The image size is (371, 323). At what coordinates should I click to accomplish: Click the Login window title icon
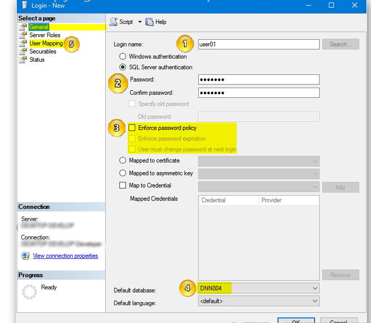24,5
